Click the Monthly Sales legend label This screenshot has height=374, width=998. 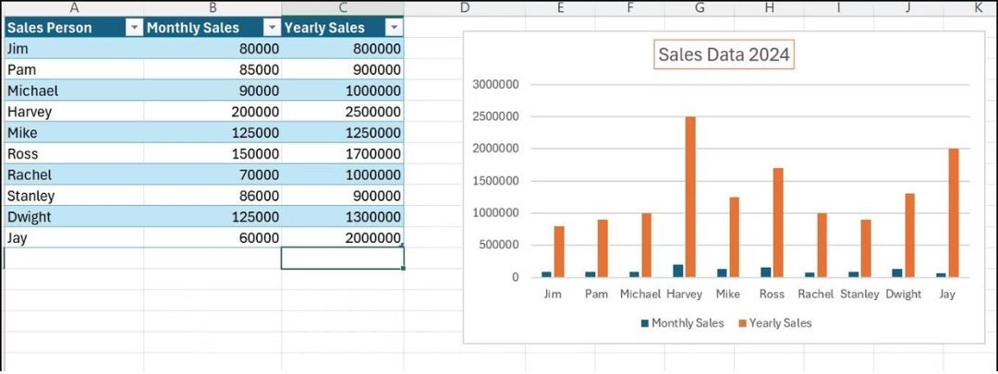[x=688, y=323]
